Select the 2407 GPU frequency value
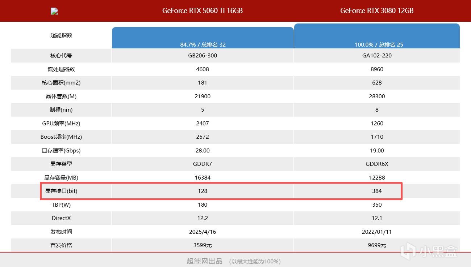 [x=203, y=124]
